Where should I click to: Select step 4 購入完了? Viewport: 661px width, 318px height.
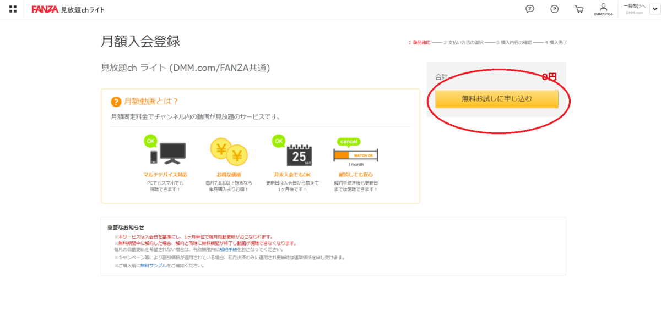click(556, 42)
